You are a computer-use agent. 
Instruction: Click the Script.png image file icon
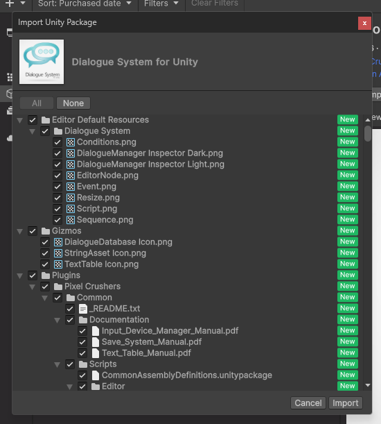[x=71, y=209]
